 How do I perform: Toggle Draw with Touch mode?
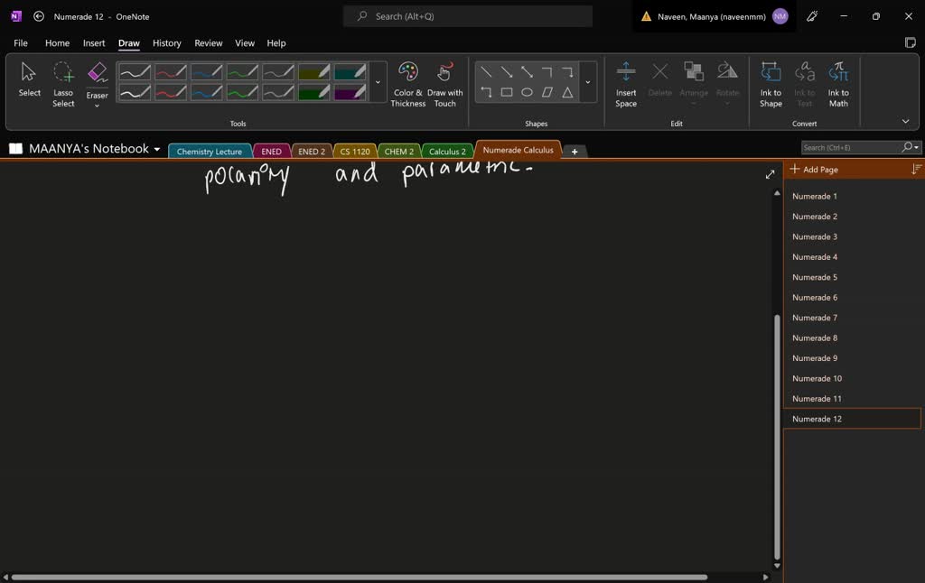click(x=444, y=85)
